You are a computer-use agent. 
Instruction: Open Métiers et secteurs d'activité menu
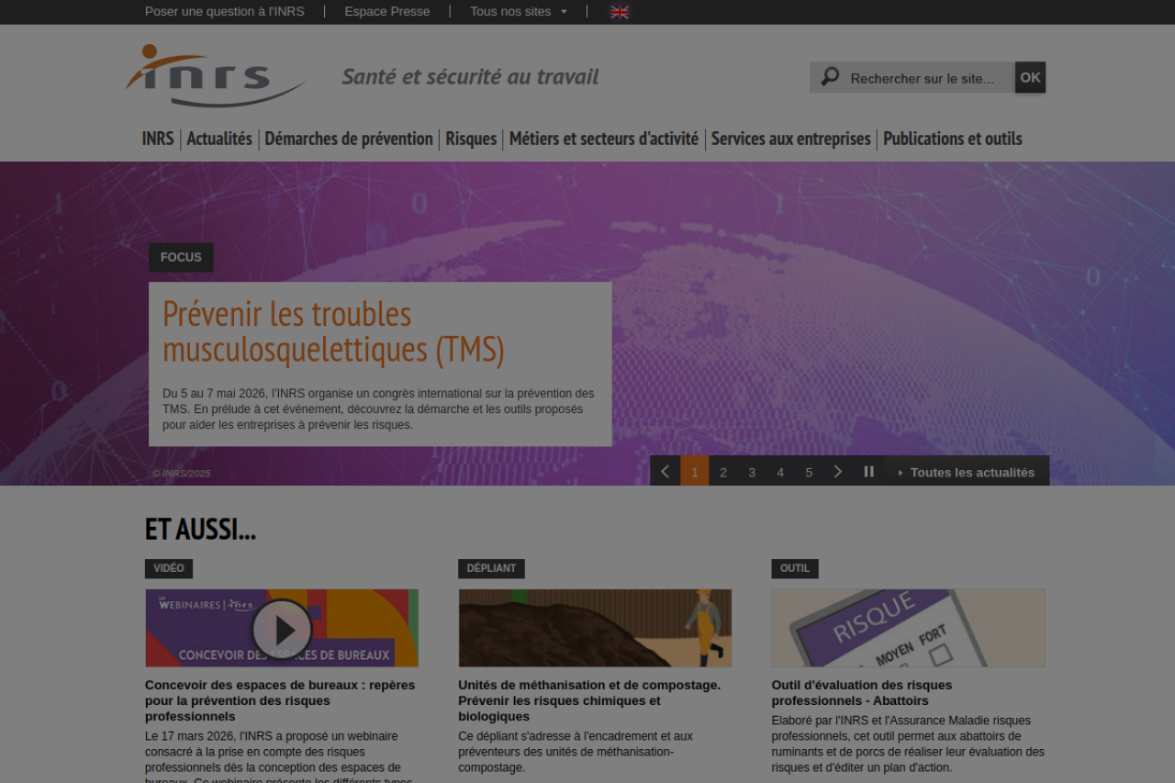(x=604, y=139)
